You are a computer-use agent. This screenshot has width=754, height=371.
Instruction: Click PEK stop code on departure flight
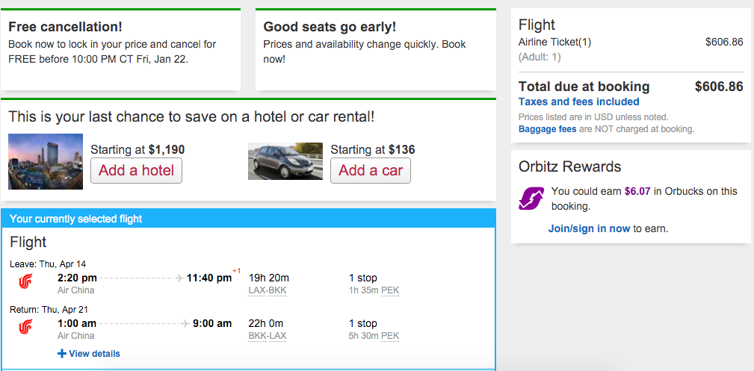click(x=390, y=290)
